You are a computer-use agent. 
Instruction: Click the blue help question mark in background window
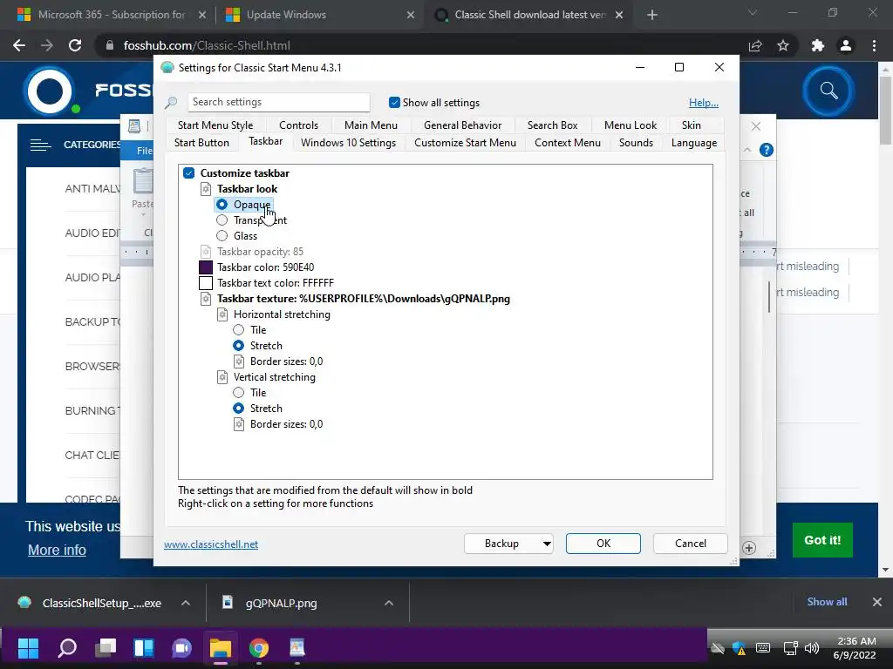click(767, 150)
